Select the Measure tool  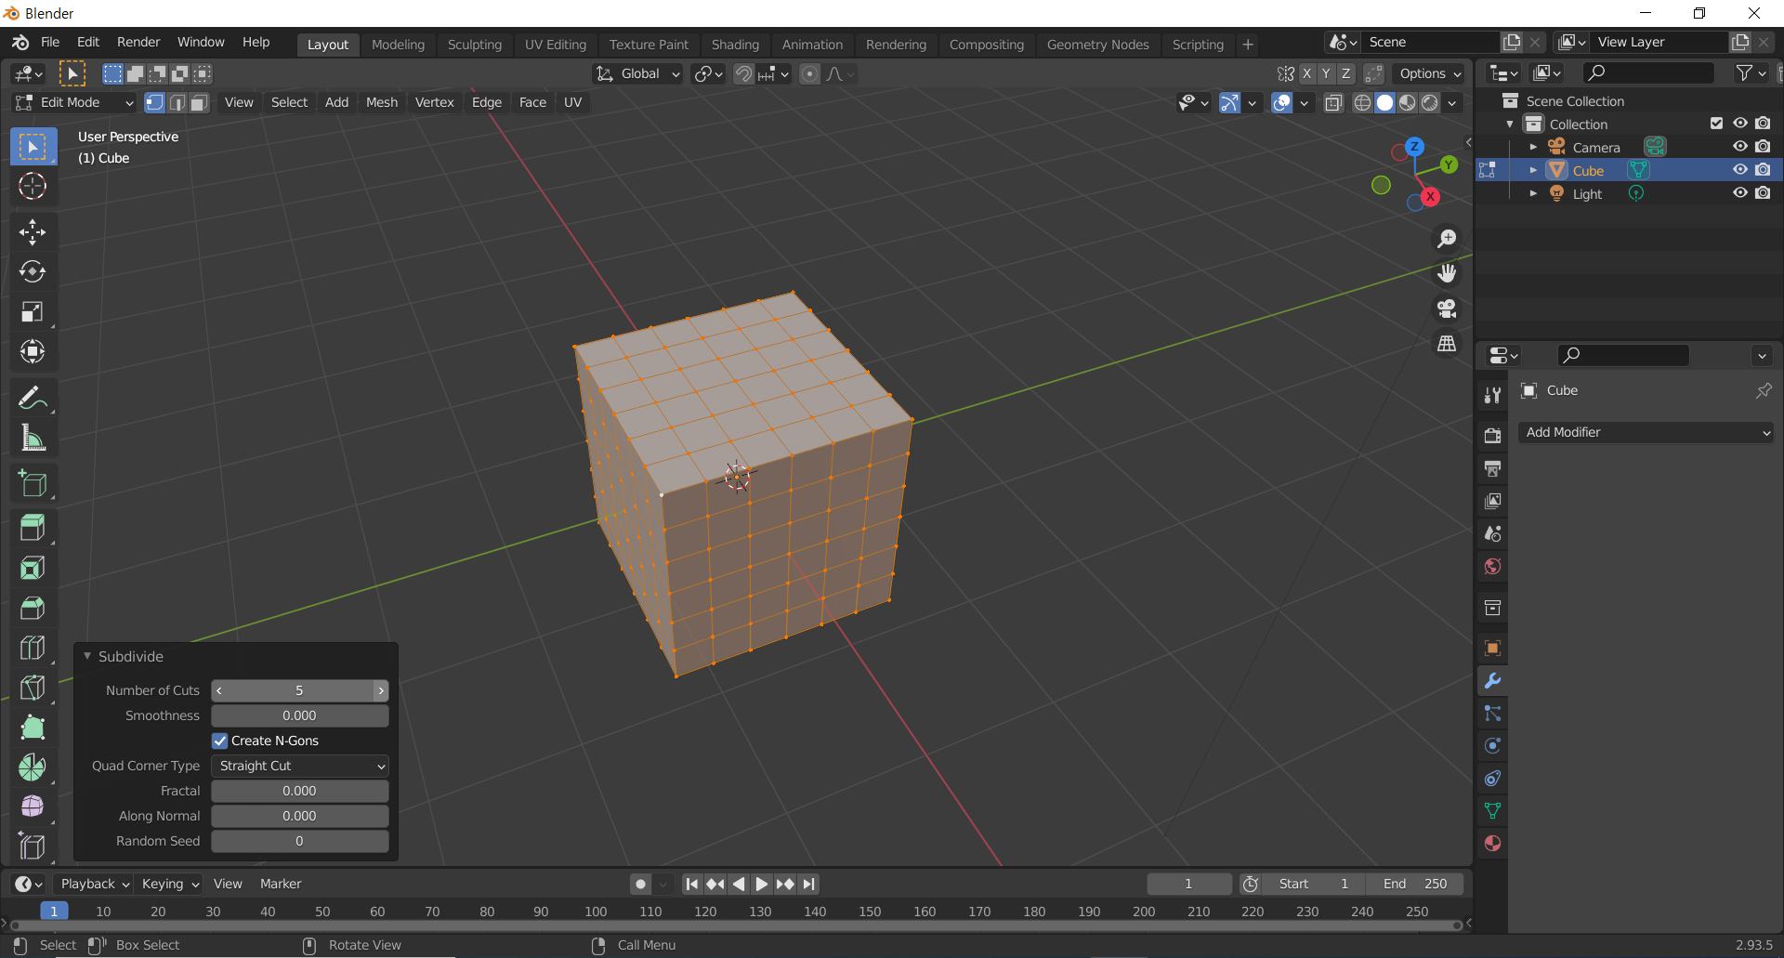point(33,438)
